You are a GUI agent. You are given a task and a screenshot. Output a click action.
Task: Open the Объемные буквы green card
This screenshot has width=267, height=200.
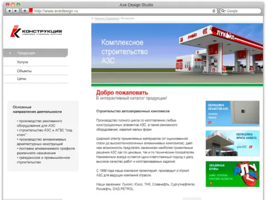point(233,174)
